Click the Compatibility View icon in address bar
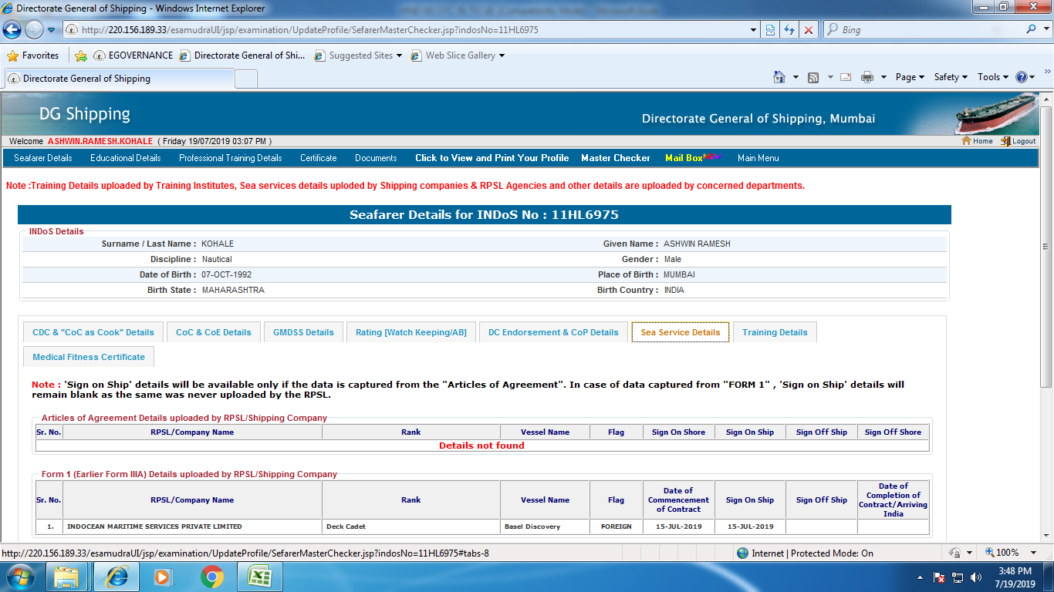Viewport: 1054px width, 592px height. tap(770, 30)
